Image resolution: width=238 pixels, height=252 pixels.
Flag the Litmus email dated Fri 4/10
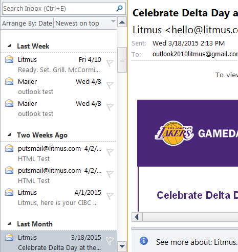point(110,63)
